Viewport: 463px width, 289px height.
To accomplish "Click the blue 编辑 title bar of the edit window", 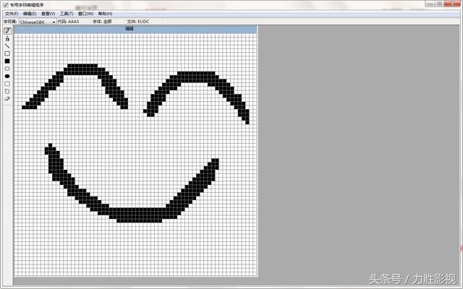I will 136,29.
